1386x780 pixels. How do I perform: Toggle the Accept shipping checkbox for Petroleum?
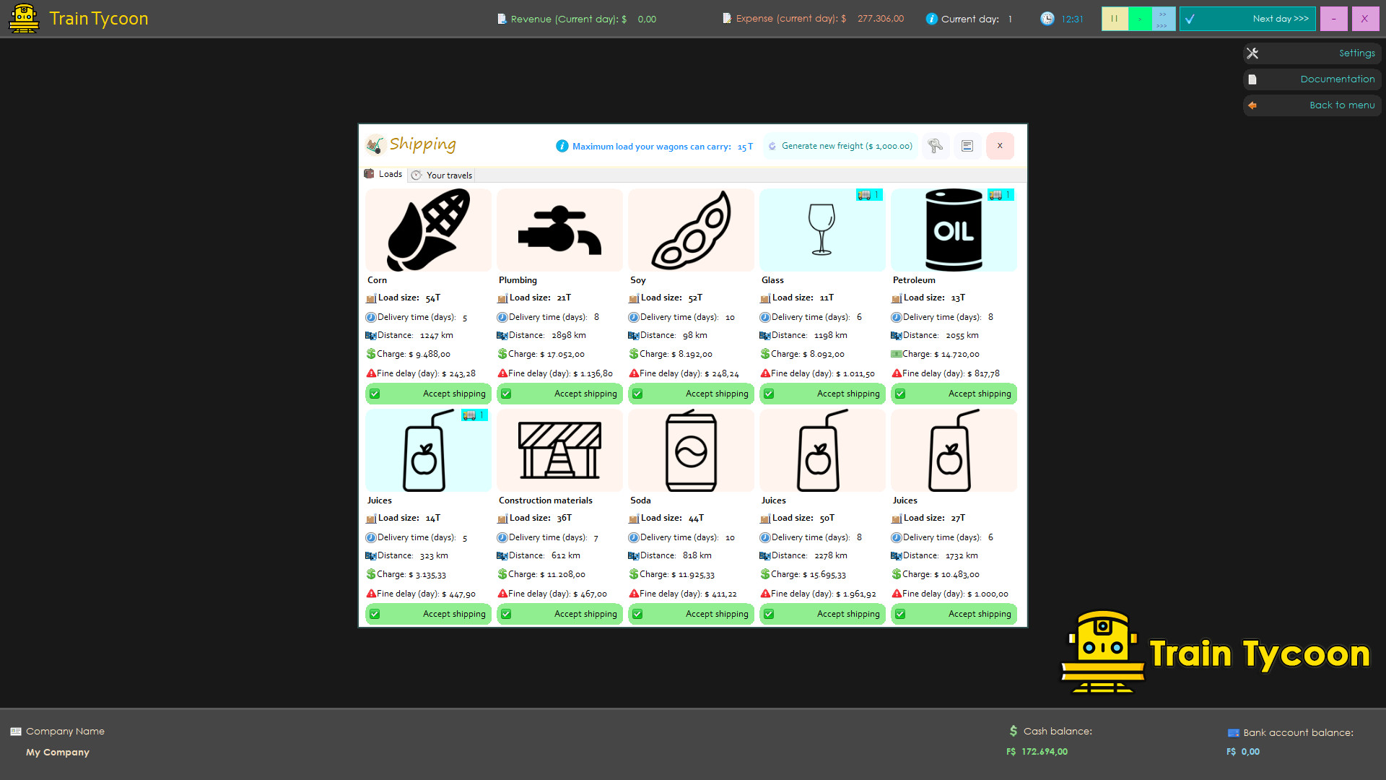pyautogui.click(x=900, y=394)
